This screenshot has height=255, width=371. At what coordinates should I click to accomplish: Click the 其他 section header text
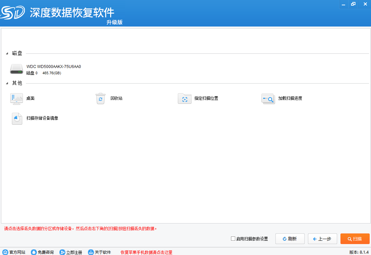(x=17, y=83)
